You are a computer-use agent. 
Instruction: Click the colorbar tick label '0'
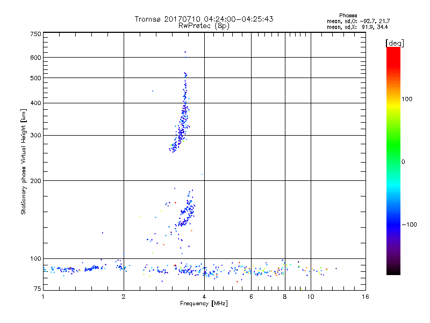pos(403,161)
